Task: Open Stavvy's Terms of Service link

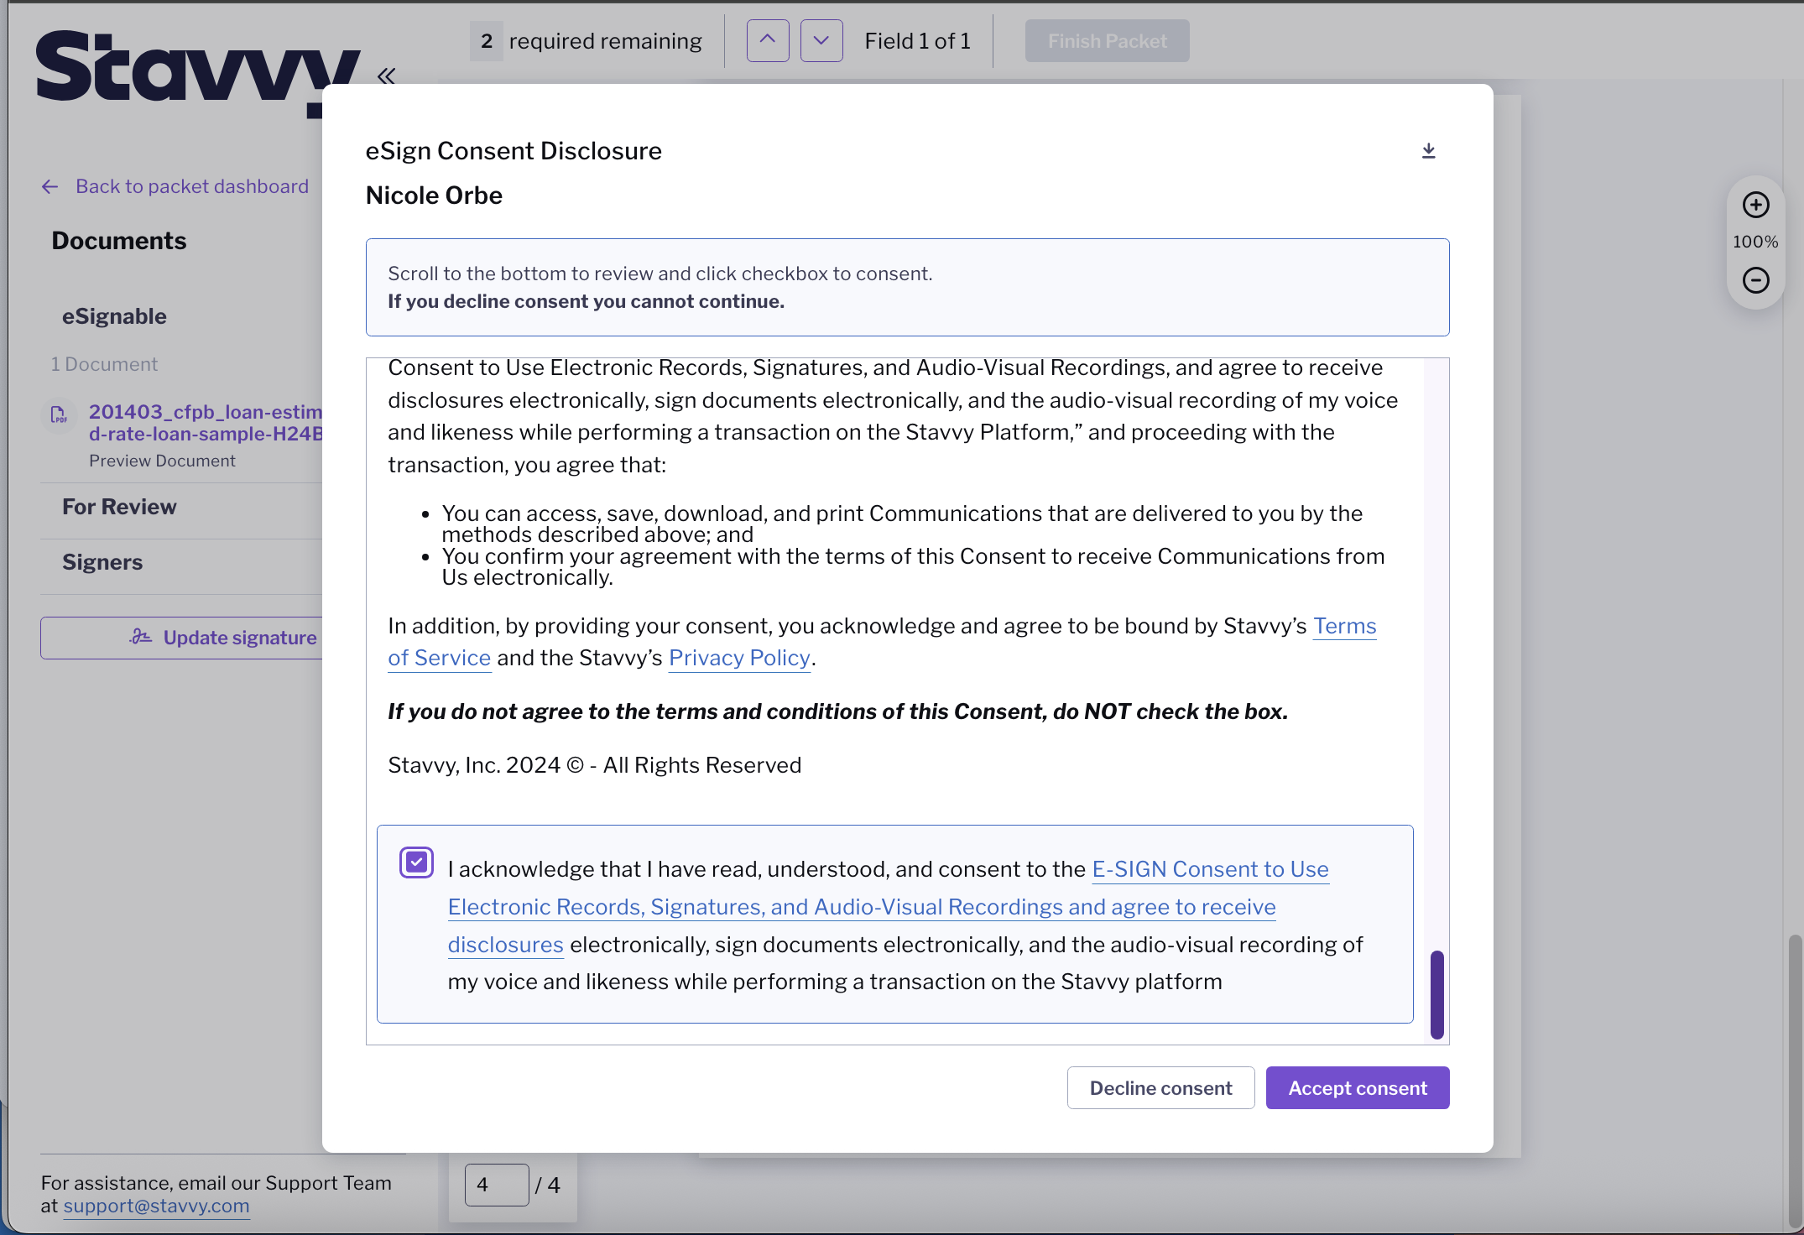Action: tap(882, 642)
